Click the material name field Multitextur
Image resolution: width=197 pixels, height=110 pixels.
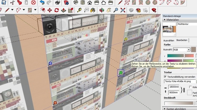tap(187, 24)
